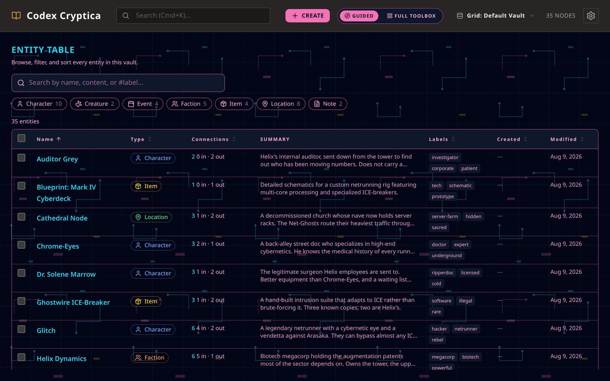Check the Dr. Solene Marrow row checkbox
The width and height of the screenshot is (610, 381).
click(x=21, y=273)
